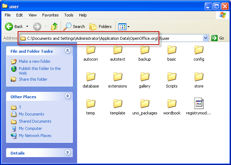The height and width of the screenshot is (165, 231).
Task: Select the basic folder icon
Action: tap(172, 50)
